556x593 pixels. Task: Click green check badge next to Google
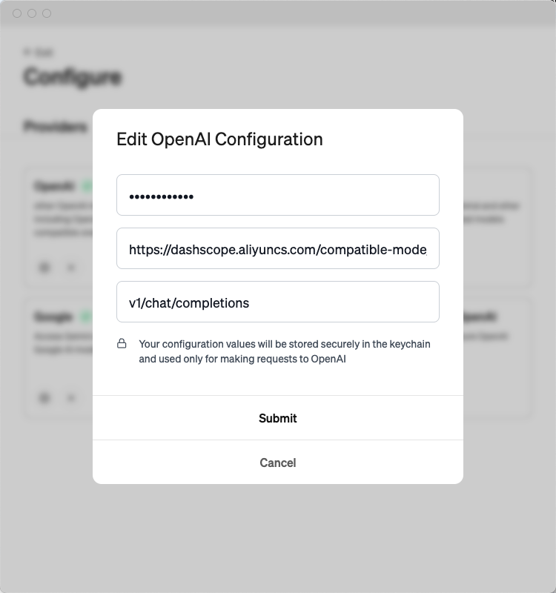coord(86,317)
